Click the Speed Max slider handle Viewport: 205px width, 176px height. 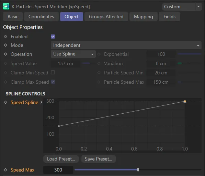(x=138, y=169)
